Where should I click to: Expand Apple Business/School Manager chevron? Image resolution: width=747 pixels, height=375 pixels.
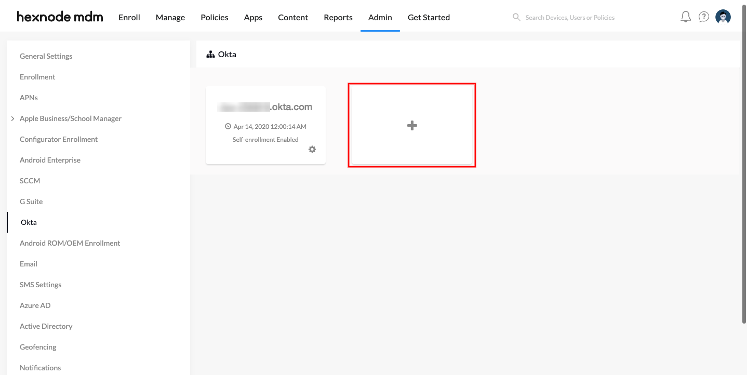[x=12, y=118]
